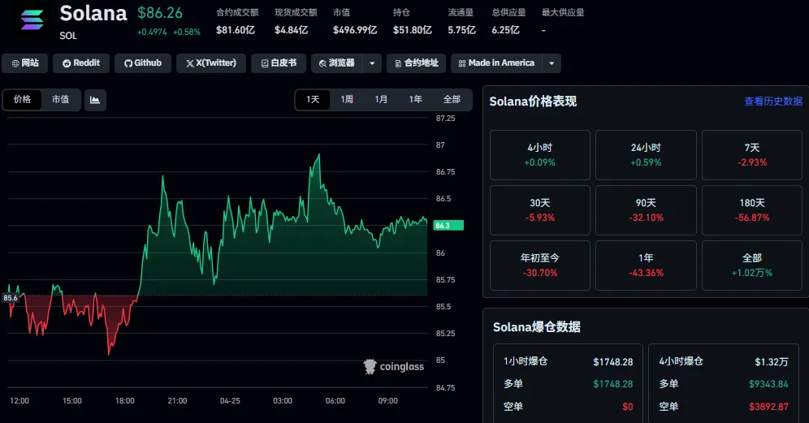Click the 总供应量 6.25亿 value
This screenshot has height=423, width=809.
[x=505, y=30]
